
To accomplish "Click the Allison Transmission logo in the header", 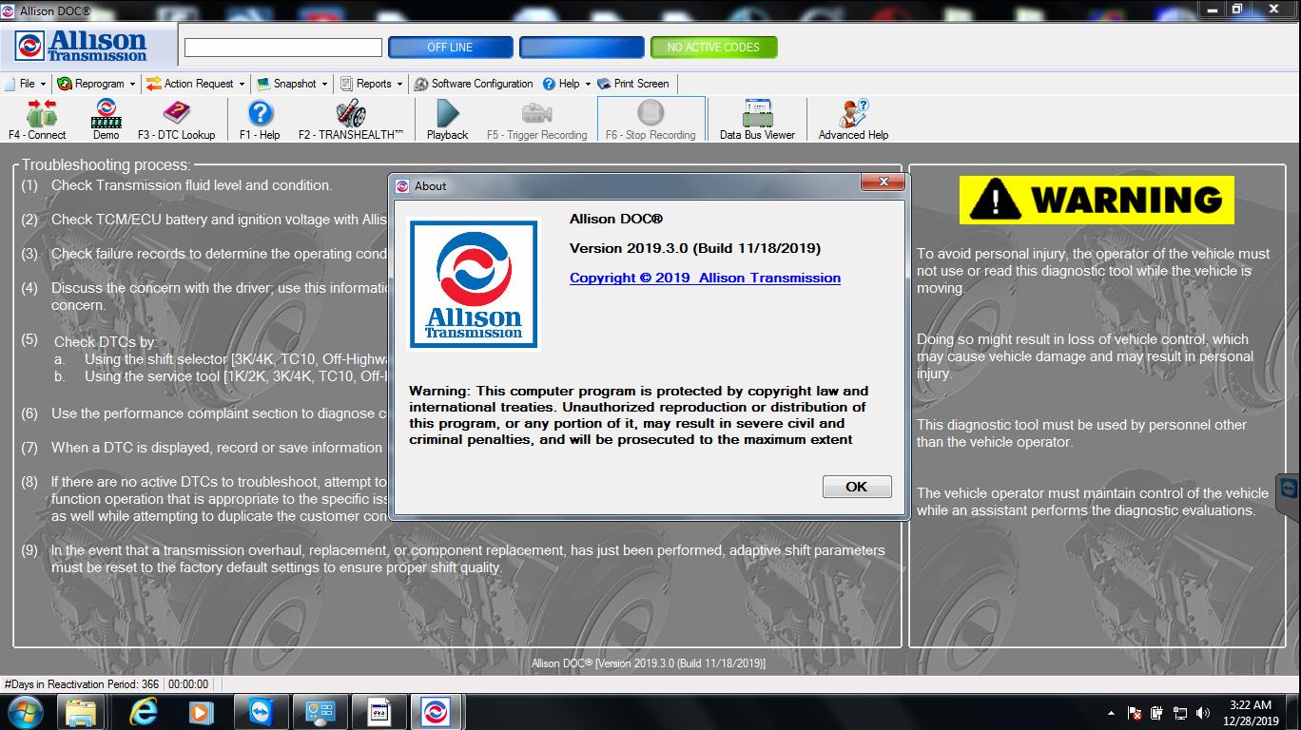I will [x=82, y=46].
